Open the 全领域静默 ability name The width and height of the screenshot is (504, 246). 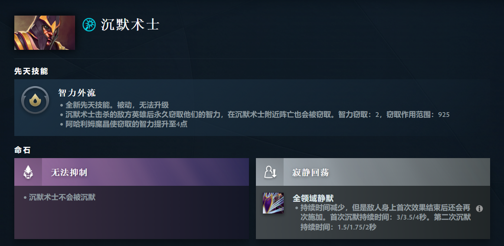point(313,198)
